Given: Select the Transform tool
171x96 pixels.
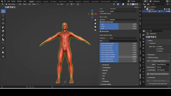Looking at the screenshot, I should [3, 31].
